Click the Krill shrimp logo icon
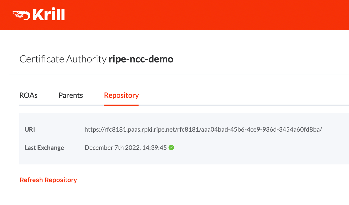The image size is (349, 205). click(21, 15)
